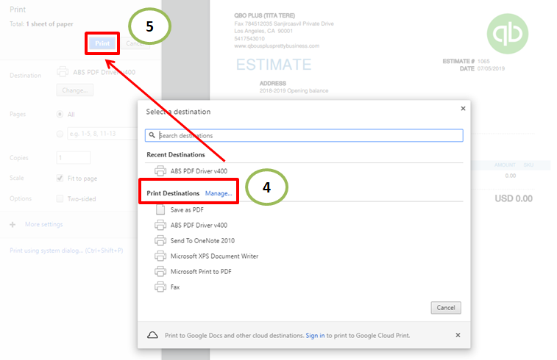The image size is (557, 360).
Task: Select the All pages radio button
Action: point(60,114)
